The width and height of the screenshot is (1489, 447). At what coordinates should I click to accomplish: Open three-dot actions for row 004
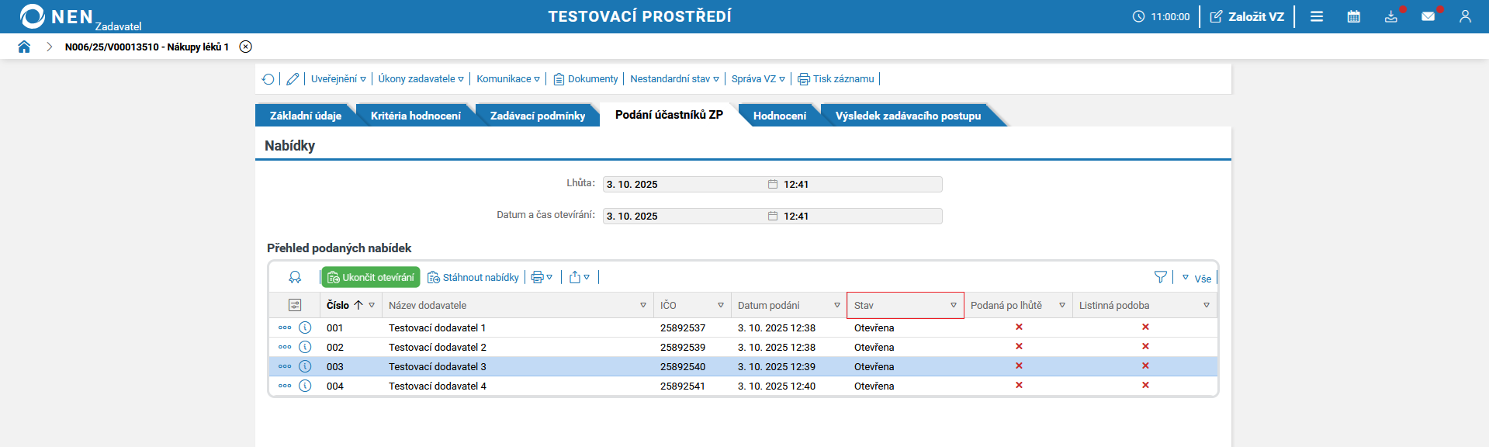285,386
